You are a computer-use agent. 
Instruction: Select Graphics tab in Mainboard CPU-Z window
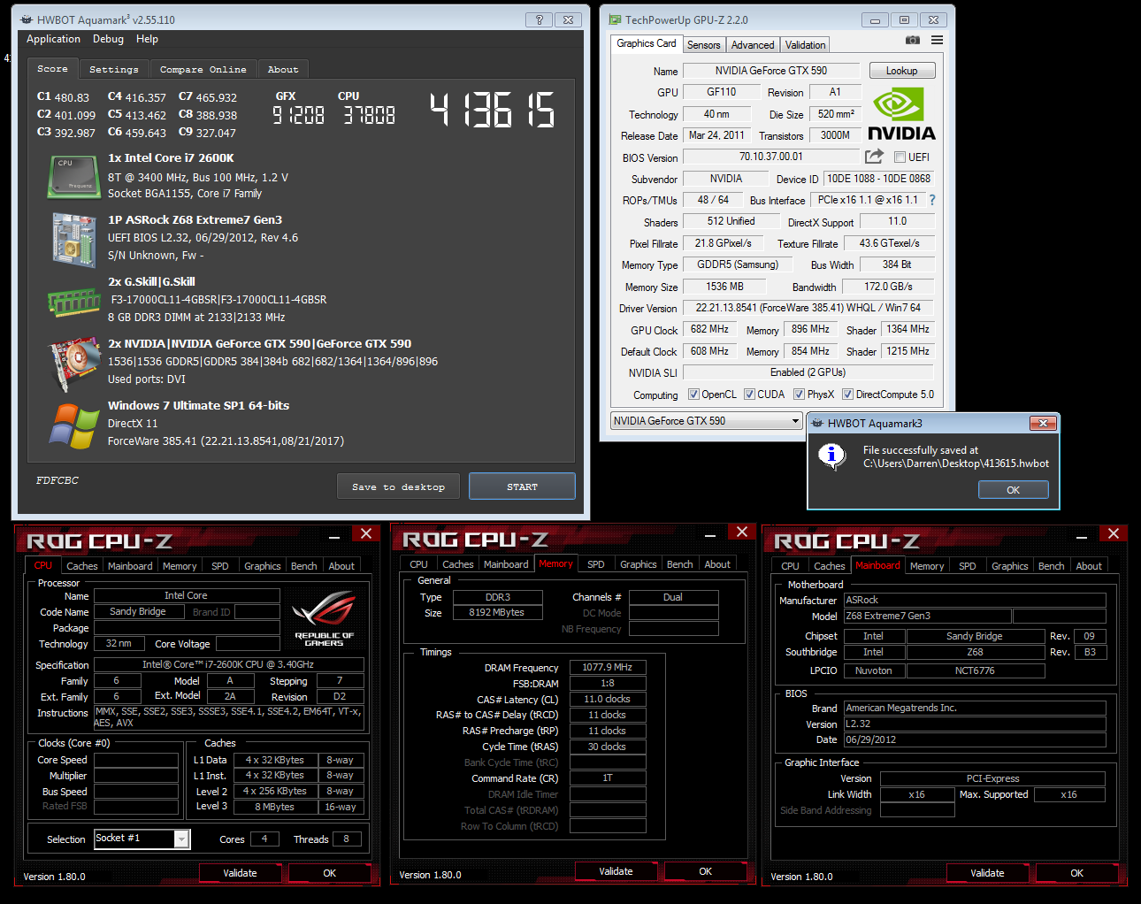(1009, 566)
